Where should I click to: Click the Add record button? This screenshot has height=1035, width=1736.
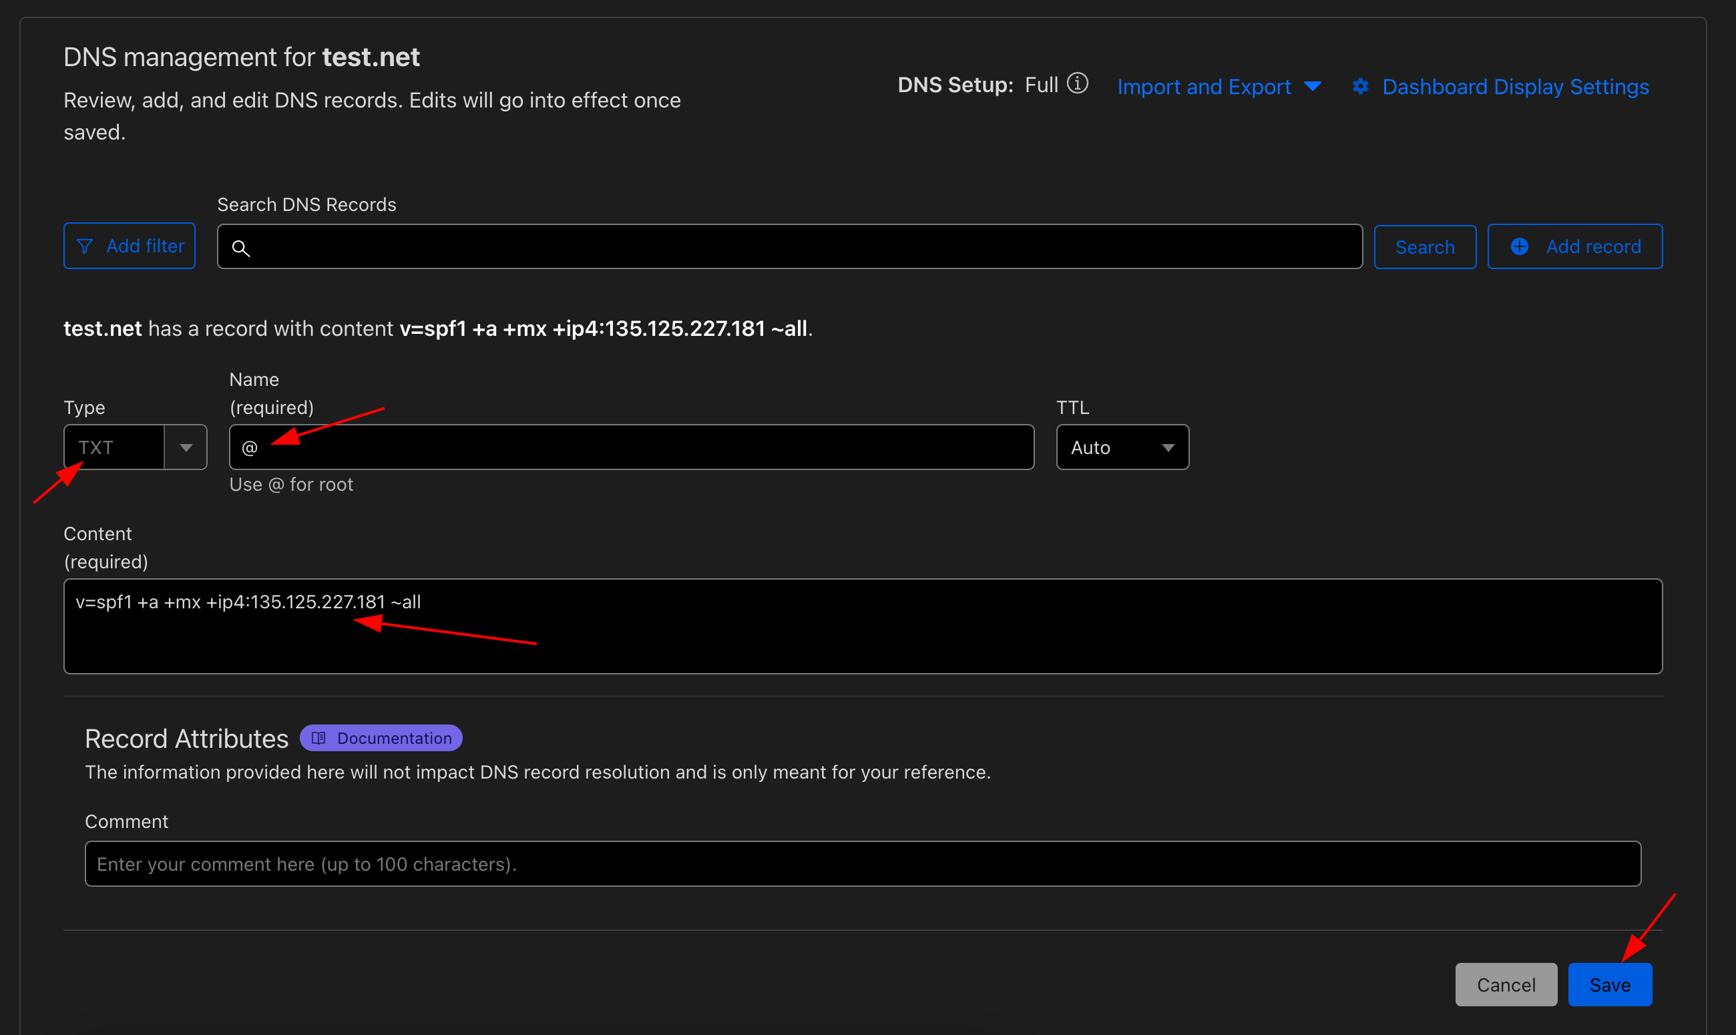click(1574, 247)
